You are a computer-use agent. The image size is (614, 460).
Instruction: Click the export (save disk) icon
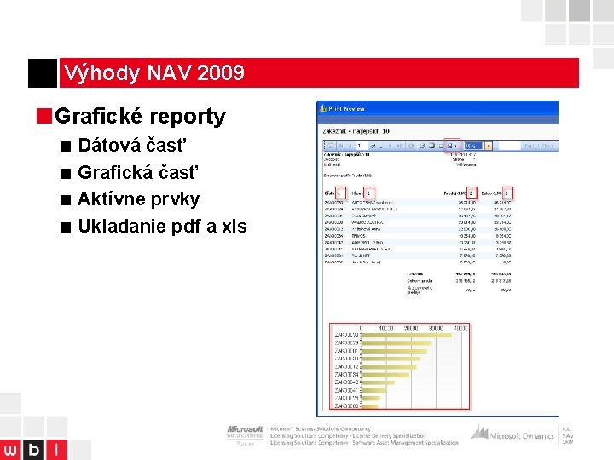point(449,146)
